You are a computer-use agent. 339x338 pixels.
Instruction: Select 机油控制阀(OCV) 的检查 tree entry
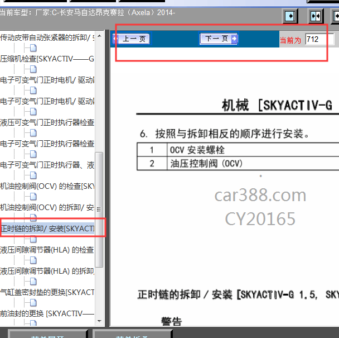tap(47, 187)
